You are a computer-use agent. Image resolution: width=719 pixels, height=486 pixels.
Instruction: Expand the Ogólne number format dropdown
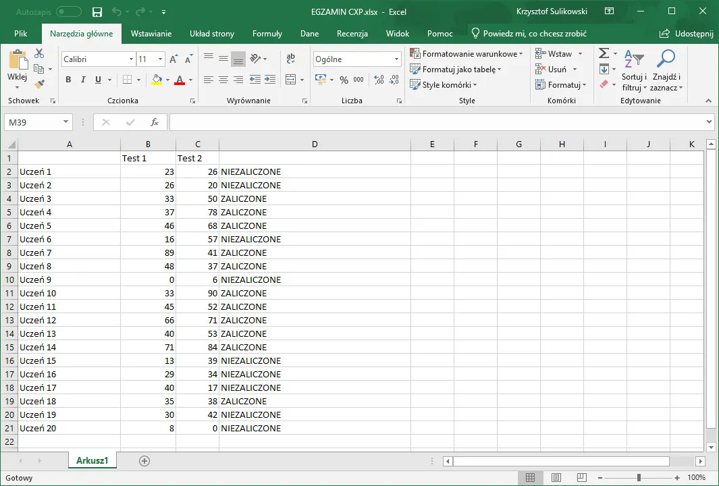[396, 59]
